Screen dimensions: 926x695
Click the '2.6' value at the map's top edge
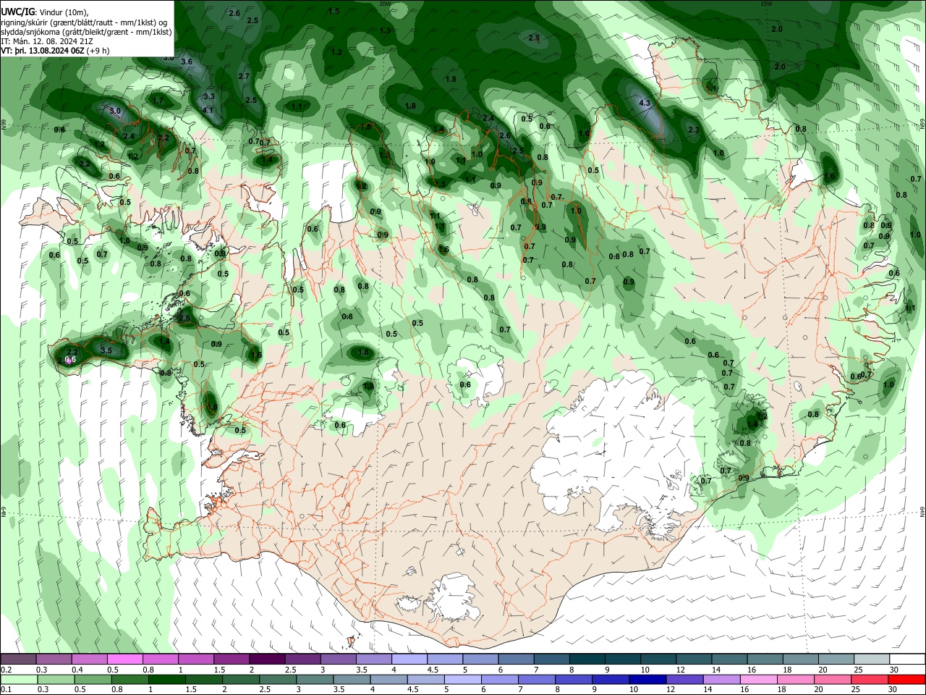tap(234, 13)
